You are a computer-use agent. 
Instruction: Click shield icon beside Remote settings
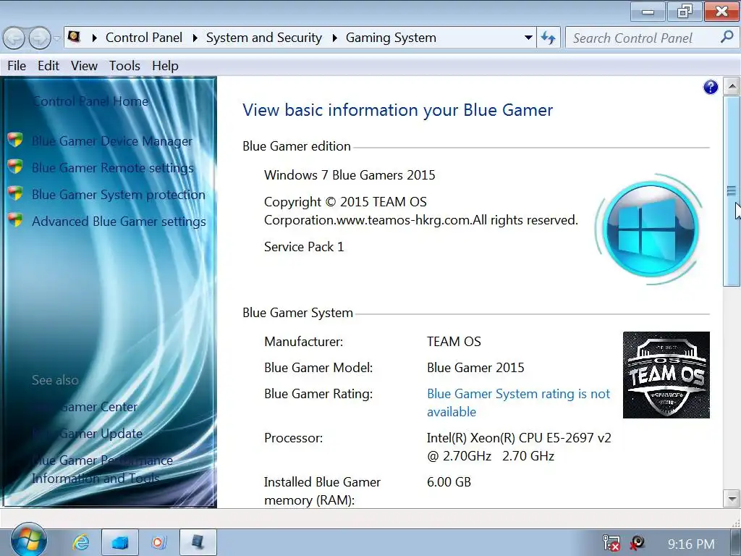[x=15, y=167]
